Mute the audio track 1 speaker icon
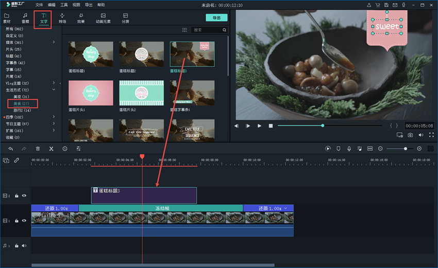 click(24, 245)
